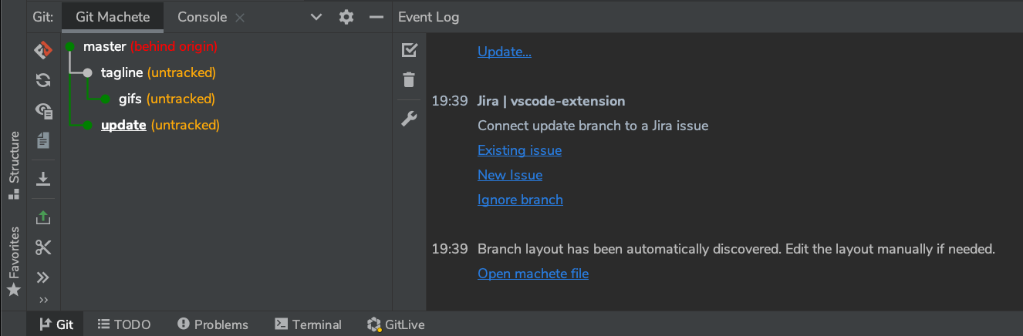Expand hidden toolbar actions with small chevrons
The image size is (1023, 336).
pyautogui.click(x=43, y=300)
